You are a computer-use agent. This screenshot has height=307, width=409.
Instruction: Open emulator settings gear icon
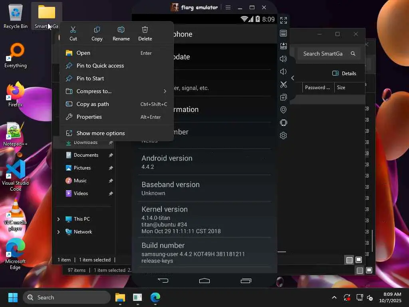coord(284,136)
